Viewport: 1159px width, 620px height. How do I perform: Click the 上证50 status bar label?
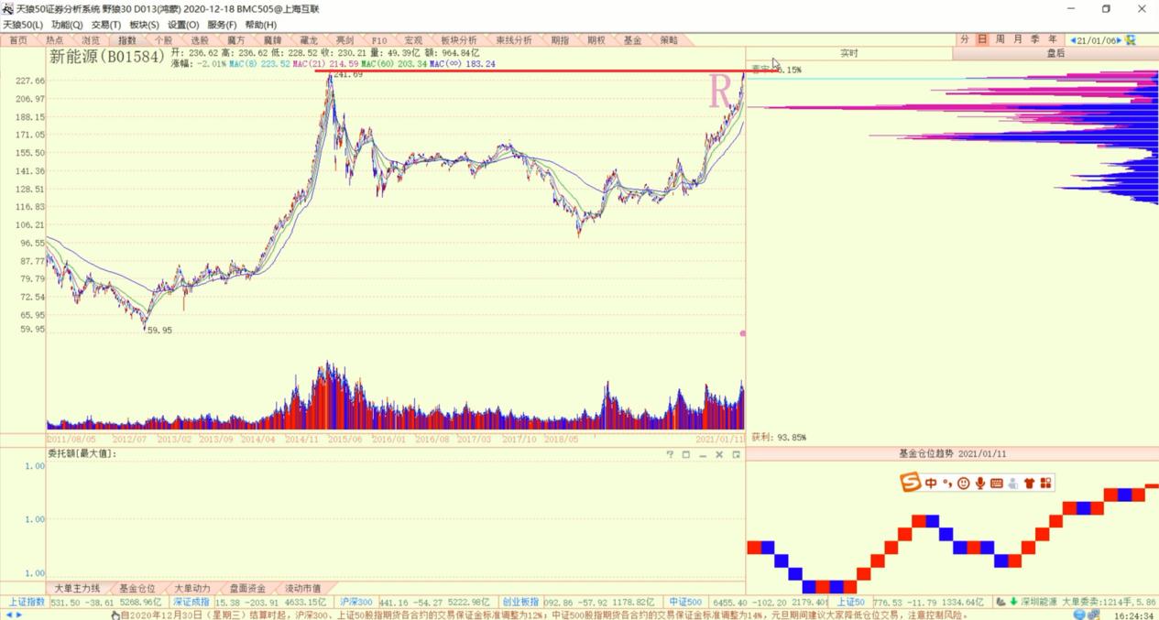tap(851, 602)
